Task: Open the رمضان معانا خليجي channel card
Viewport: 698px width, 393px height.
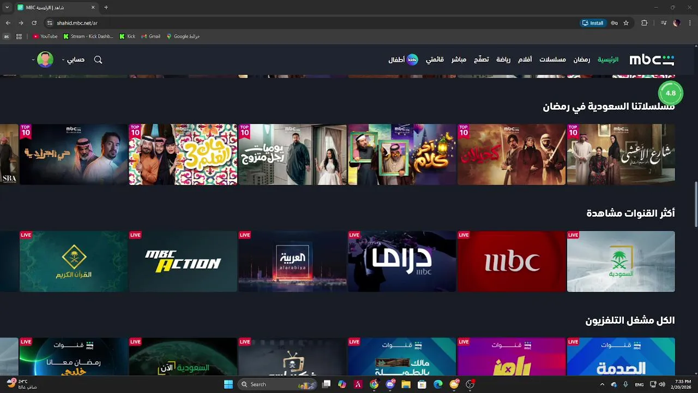Action: tap(74, 356)
